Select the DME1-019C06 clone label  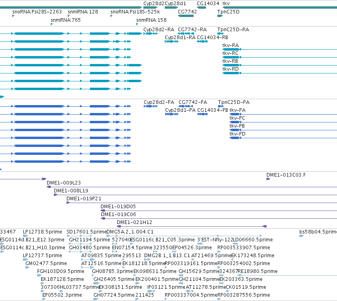[x=119, y=214]
